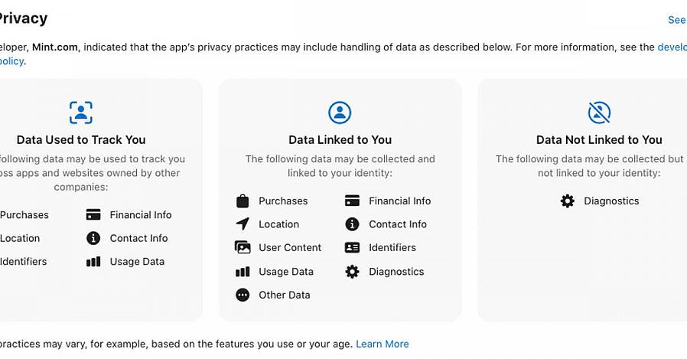Click the Purchases bag icon under Data Linked
Image resolution: width=687 pixels, height=359 pixels.
(x=243, y=201)
